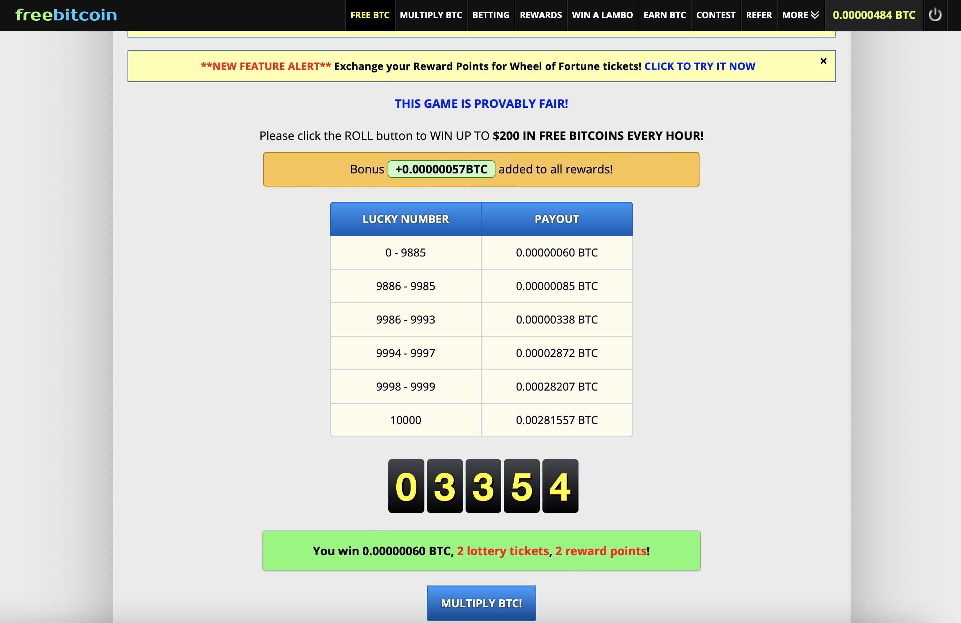Select the 0.00000085 BTC payout cell
This screenshot has height=623, width=961.
tap(557, 286)
